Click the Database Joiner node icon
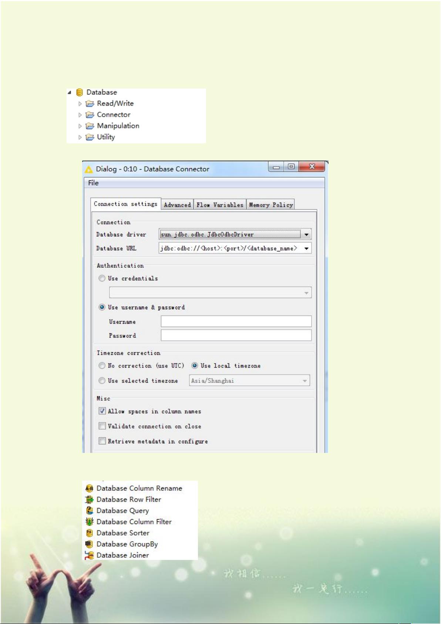The image size is (441, 624). 89,555
